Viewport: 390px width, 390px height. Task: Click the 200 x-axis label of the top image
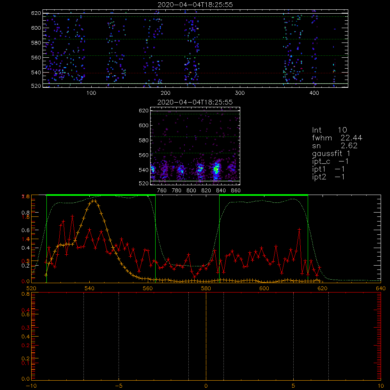tap(165, 93)
